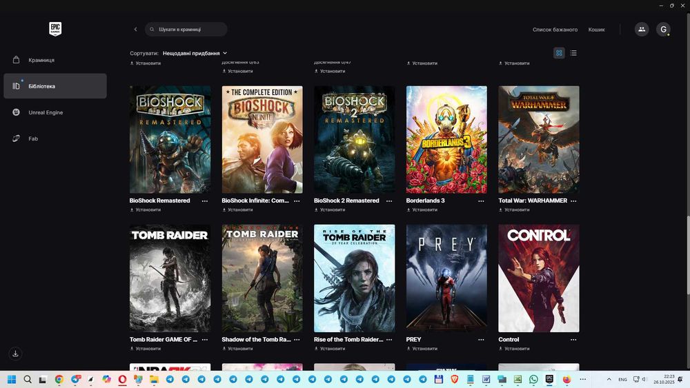Viewport: 690px width, 388px height.
Task: Install Total War: WARHAMMER via Установити
Action: [x=515, y=210]
